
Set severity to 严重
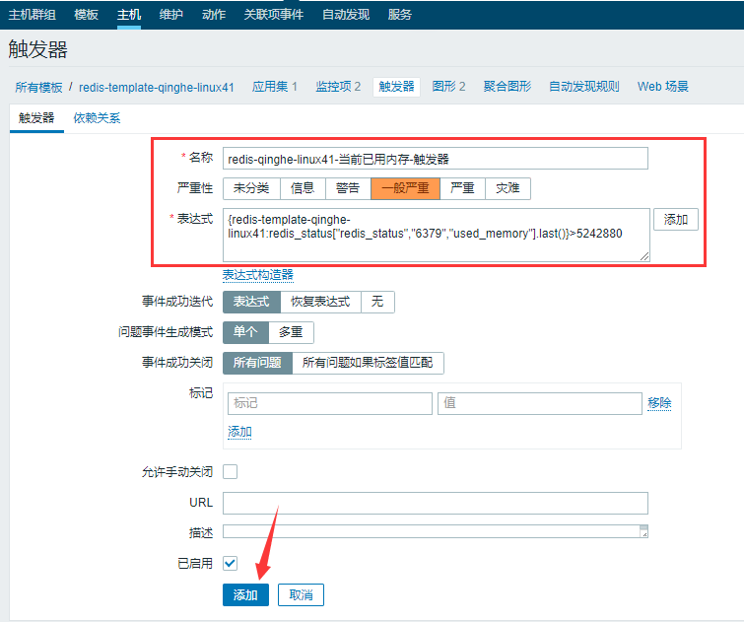point(462,188)
